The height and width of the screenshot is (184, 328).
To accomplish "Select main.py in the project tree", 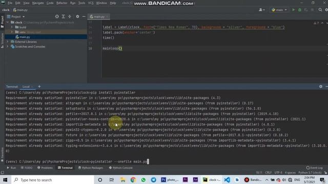I will [25, 37].
